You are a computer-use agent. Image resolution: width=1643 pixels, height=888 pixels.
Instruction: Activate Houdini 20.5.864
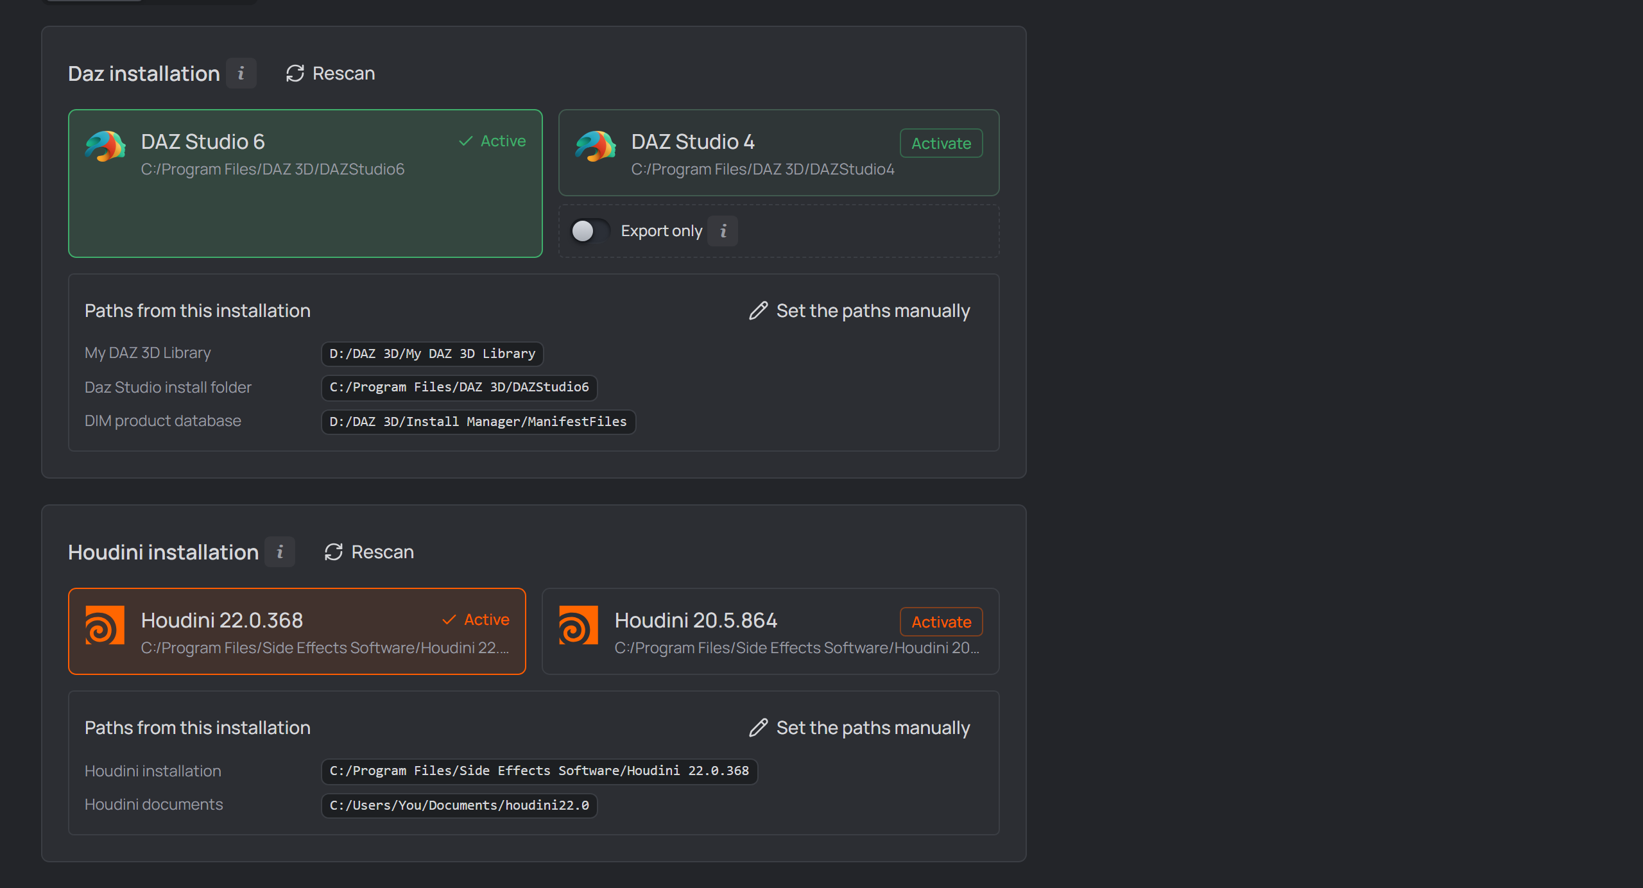942,622
